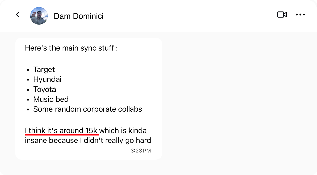
Task: Click the "insane because I didn't really go hard" line
Action: [88, 140]
